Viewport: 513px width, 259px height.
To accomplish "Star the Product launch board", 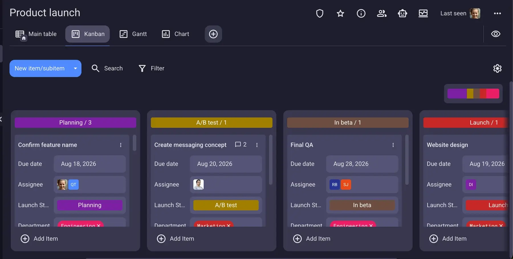I will (x=340, y=13).
